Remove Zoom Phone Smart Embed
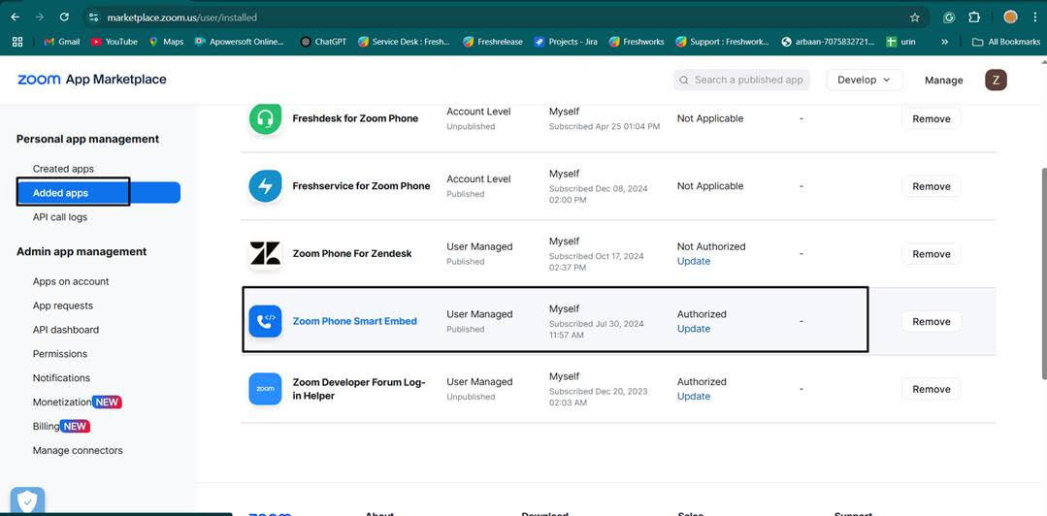This screenshot has height=516, width=1047. [x=931, y=321]
